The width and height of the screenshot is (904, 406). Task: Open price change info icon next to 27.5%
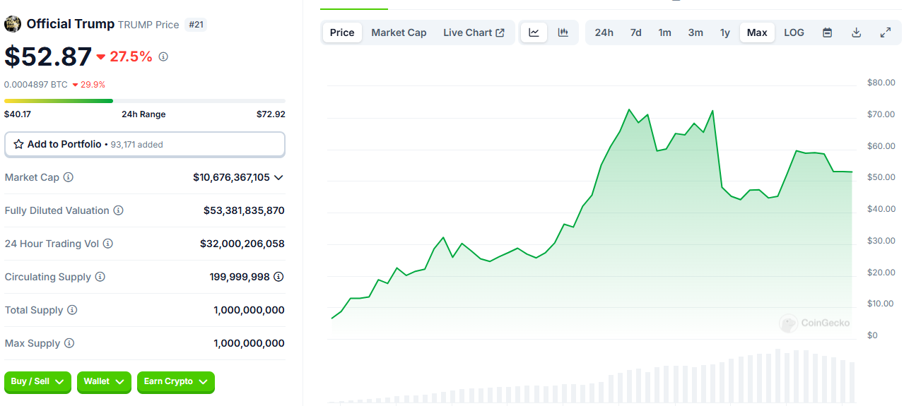click(163, 56)
